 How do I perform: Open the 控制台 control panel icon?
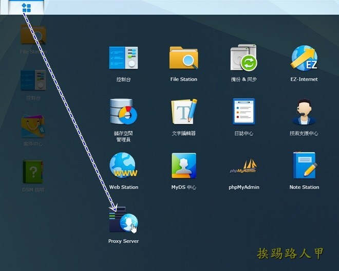pos(123,58)
